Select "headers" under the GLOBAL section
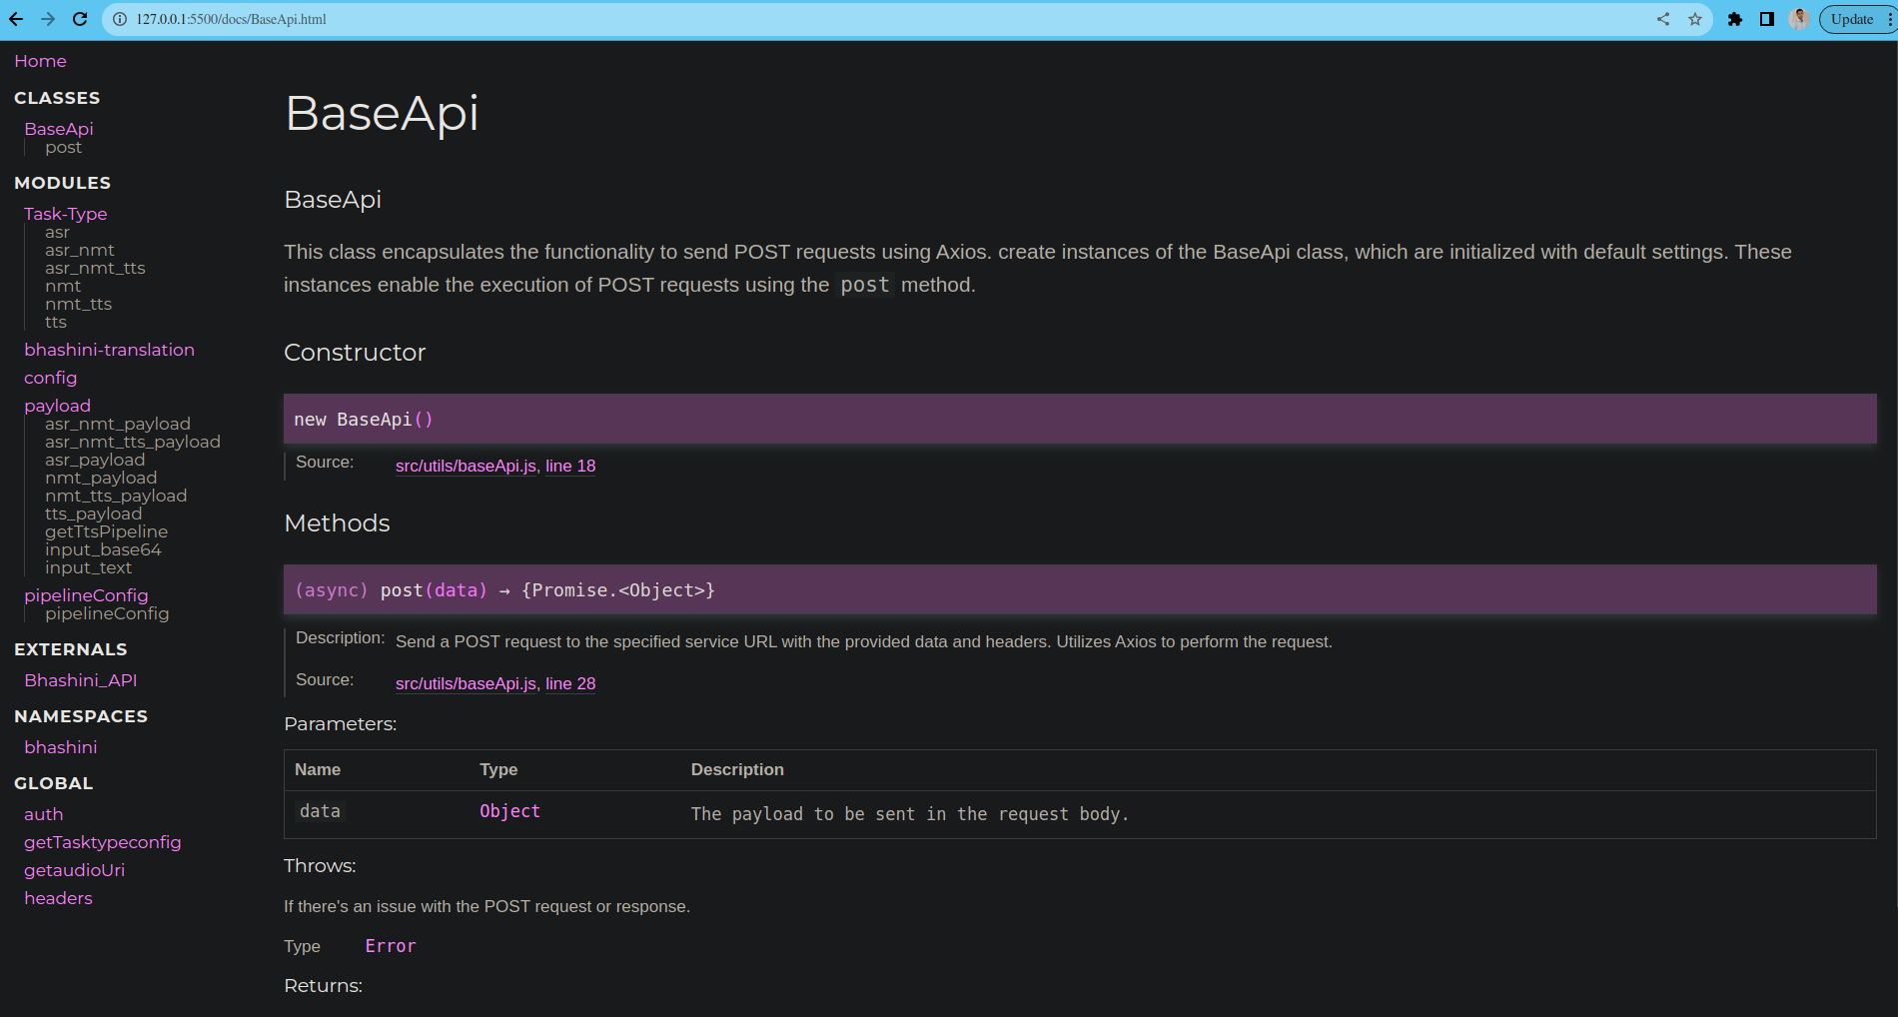 [58, 897]
